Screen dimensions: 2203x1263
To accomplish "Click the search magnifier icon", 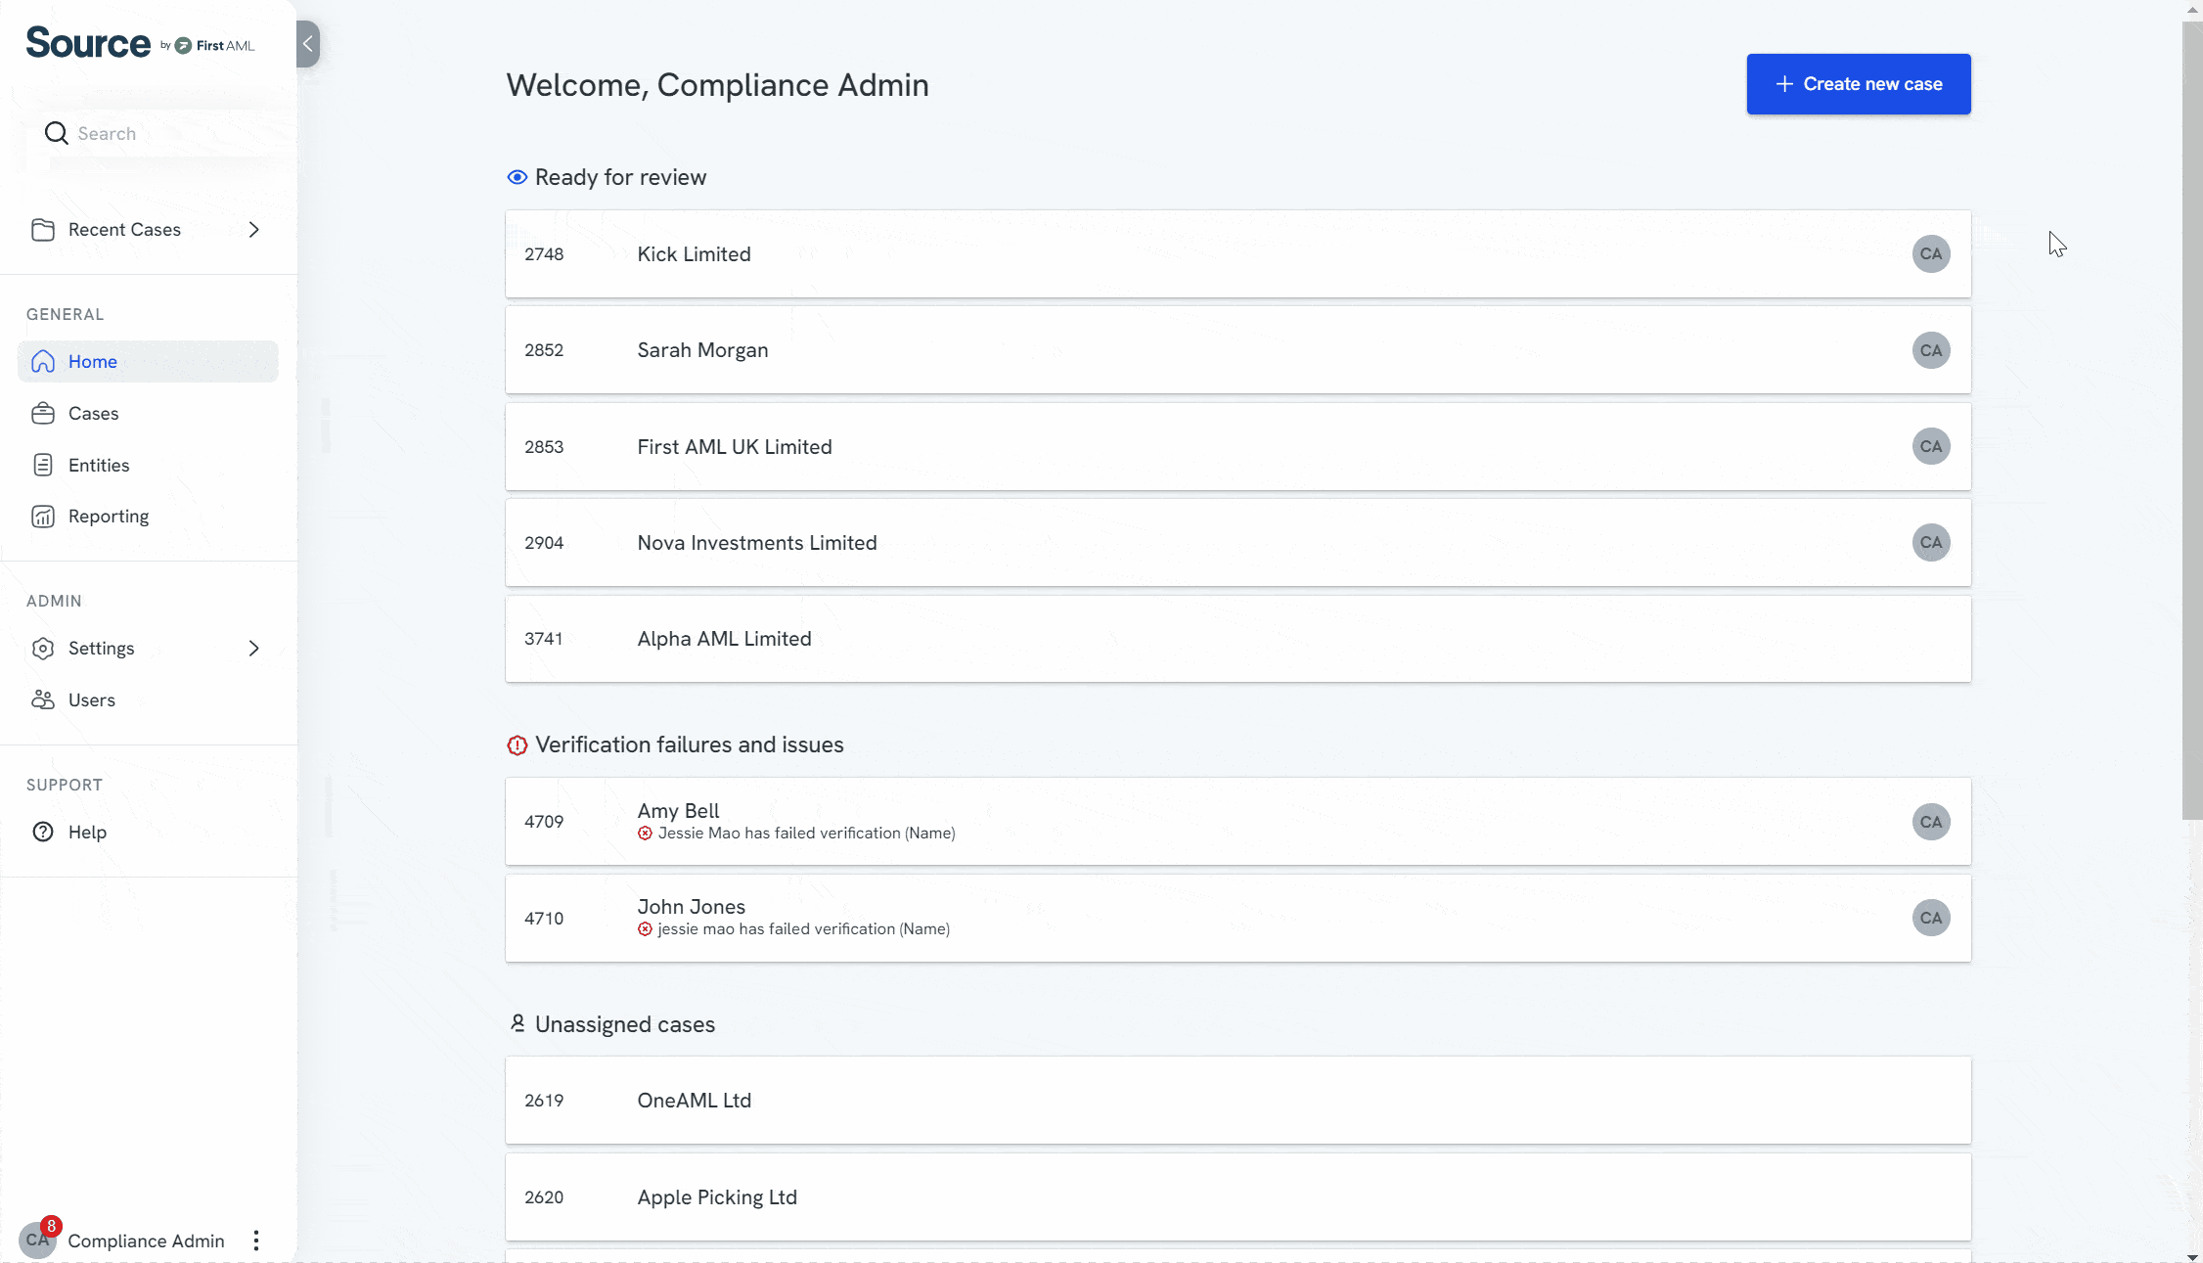I will pos(57,134).
